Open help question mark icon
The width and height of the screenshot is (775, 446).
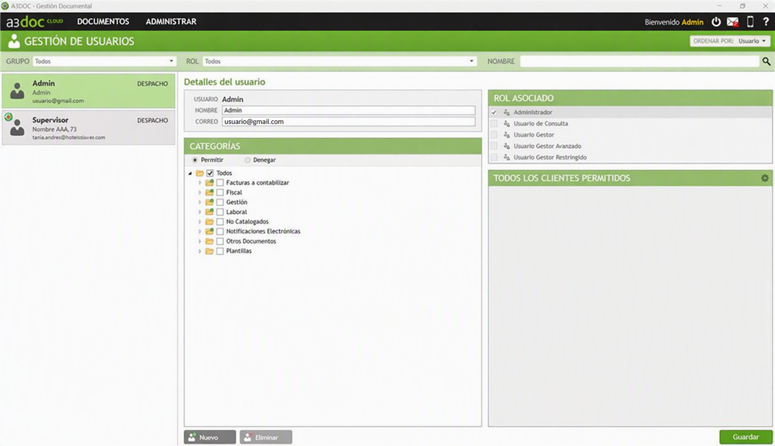[x=766, y=22]
